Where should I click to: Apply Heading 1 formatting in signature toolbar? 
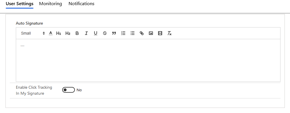pyautogui.click(x=59, y=33)
